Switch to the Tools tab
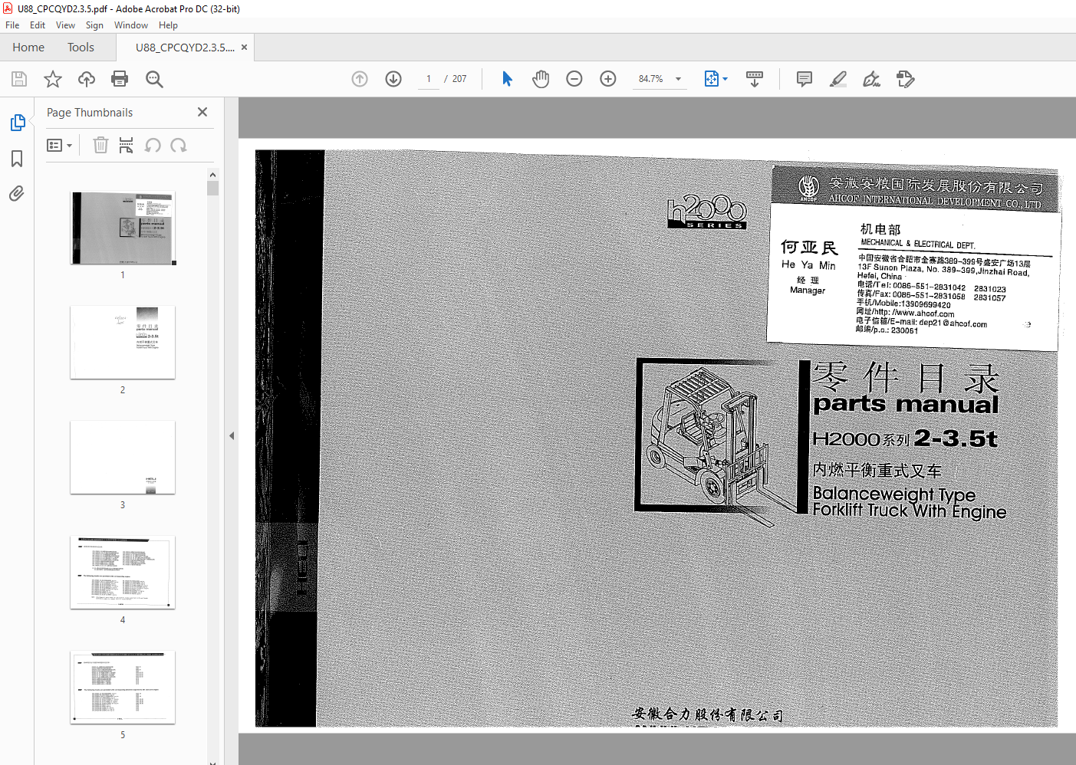This screenshot has height=765, width=1076. (x=81, y=48)
